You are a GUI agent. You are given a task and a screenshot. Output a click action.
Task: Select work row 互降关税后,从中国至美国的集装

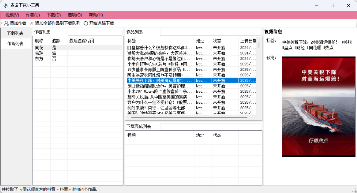(191, 97)
